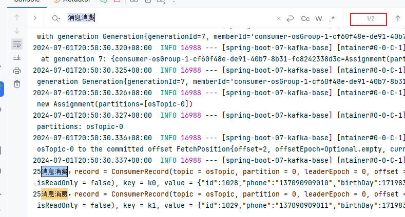Image resolution: width=405 pixels, height=217 pixels.
Task: Expand the search bar chevron arrow
Action: click(35, 18)
